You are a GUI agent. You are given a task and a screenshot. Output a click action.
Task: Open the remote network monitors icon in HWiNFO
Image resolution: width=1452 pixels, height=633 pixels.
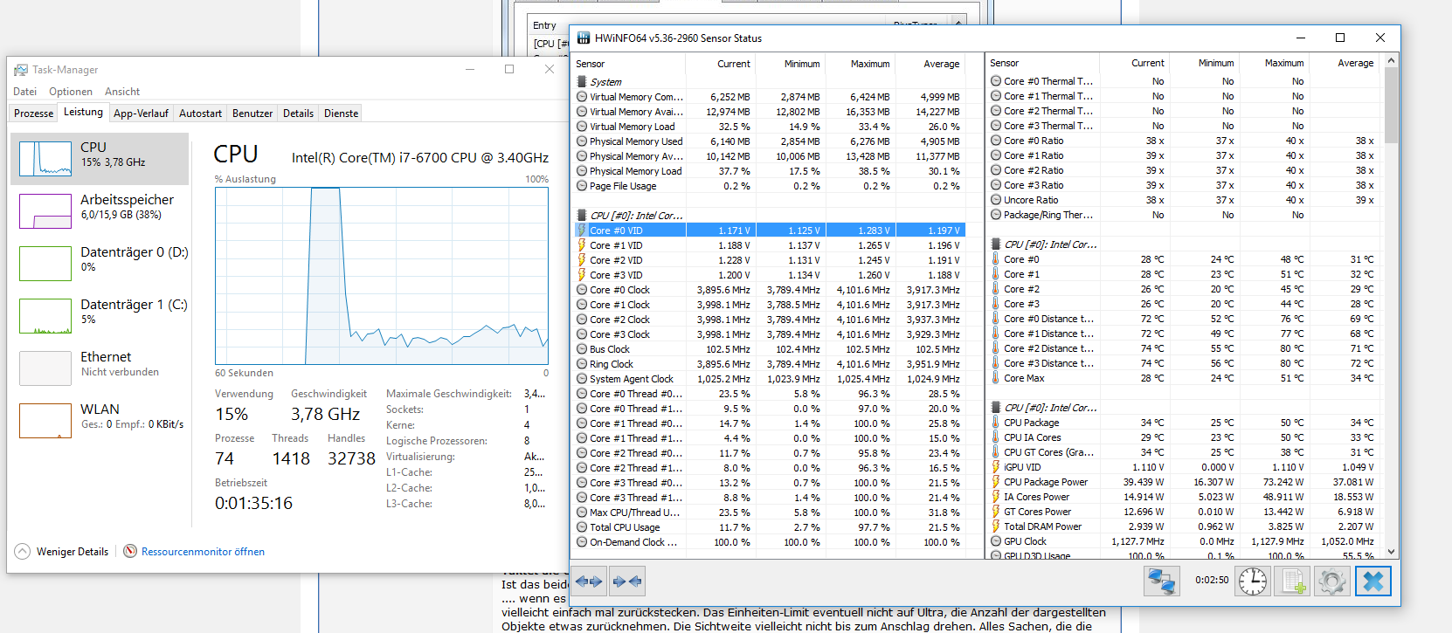(1163, 581)
